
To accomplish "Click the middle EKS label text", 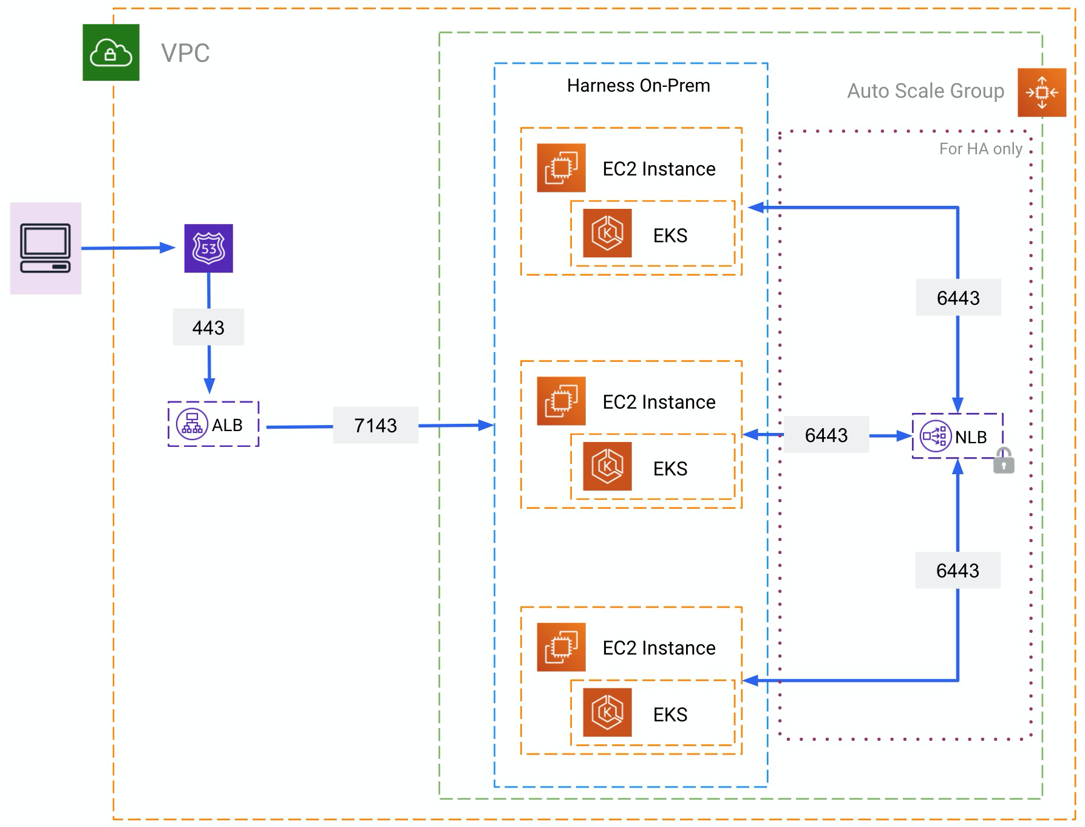I will [670, 469].
